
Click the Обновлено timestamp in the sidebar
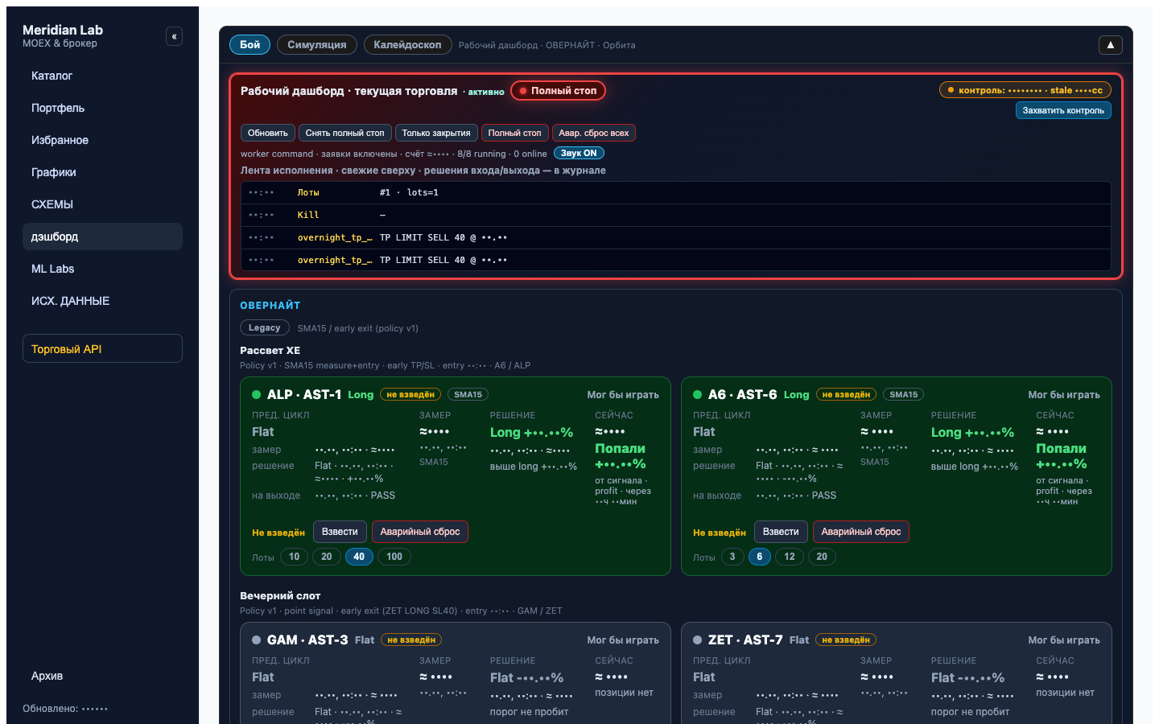point(65,709)
